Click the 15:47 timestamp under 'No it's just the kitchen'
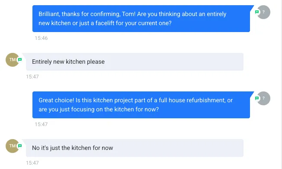Viewport: 282px width, 169px height. (x=32, y=163)
